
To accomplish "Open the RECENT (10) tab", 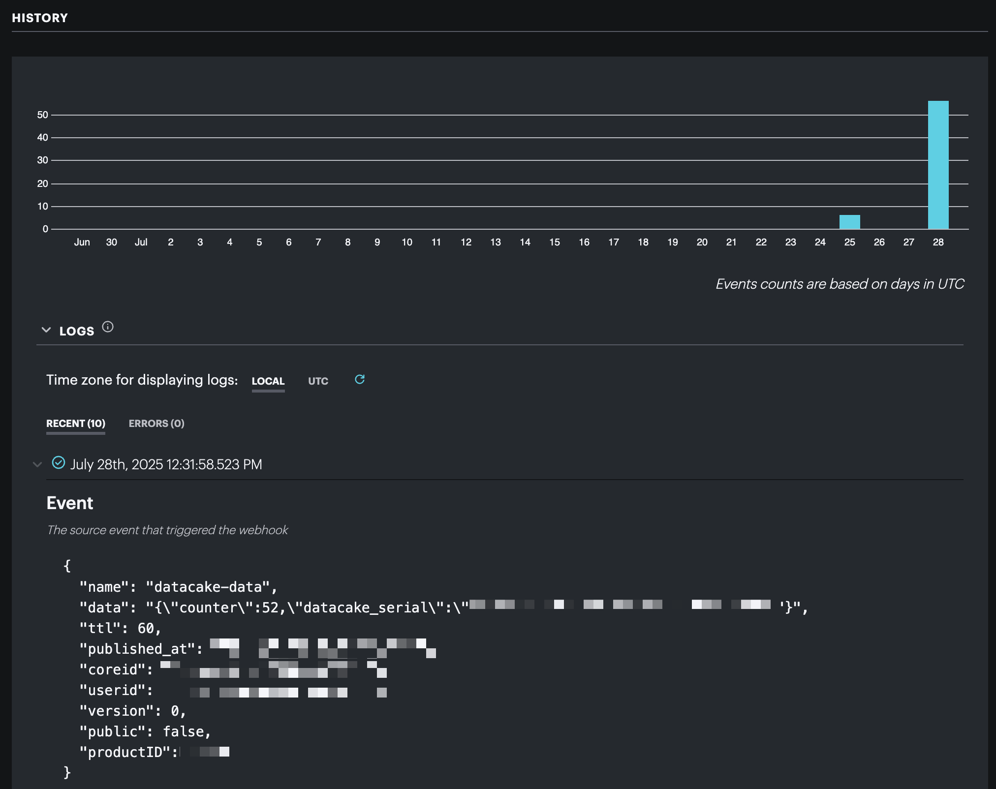I will point(76,424).
